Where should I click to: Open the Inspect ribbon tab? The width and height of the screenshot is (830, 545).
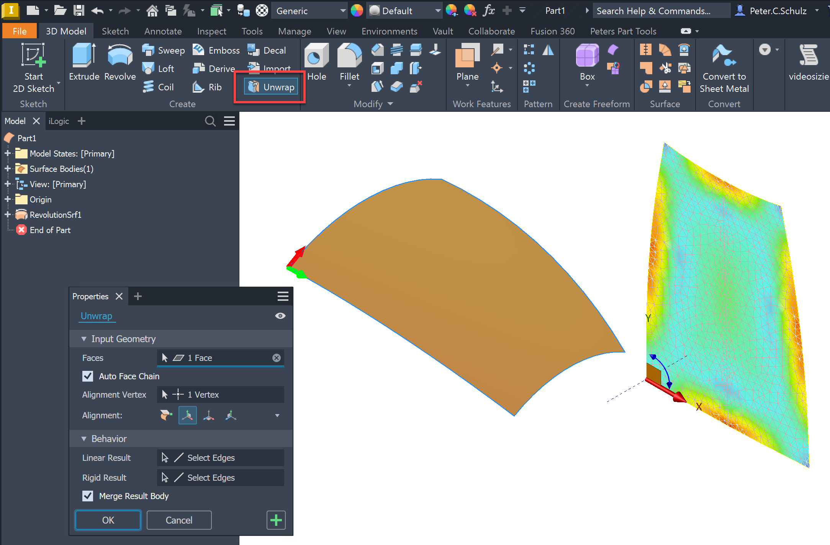point(211,31)
